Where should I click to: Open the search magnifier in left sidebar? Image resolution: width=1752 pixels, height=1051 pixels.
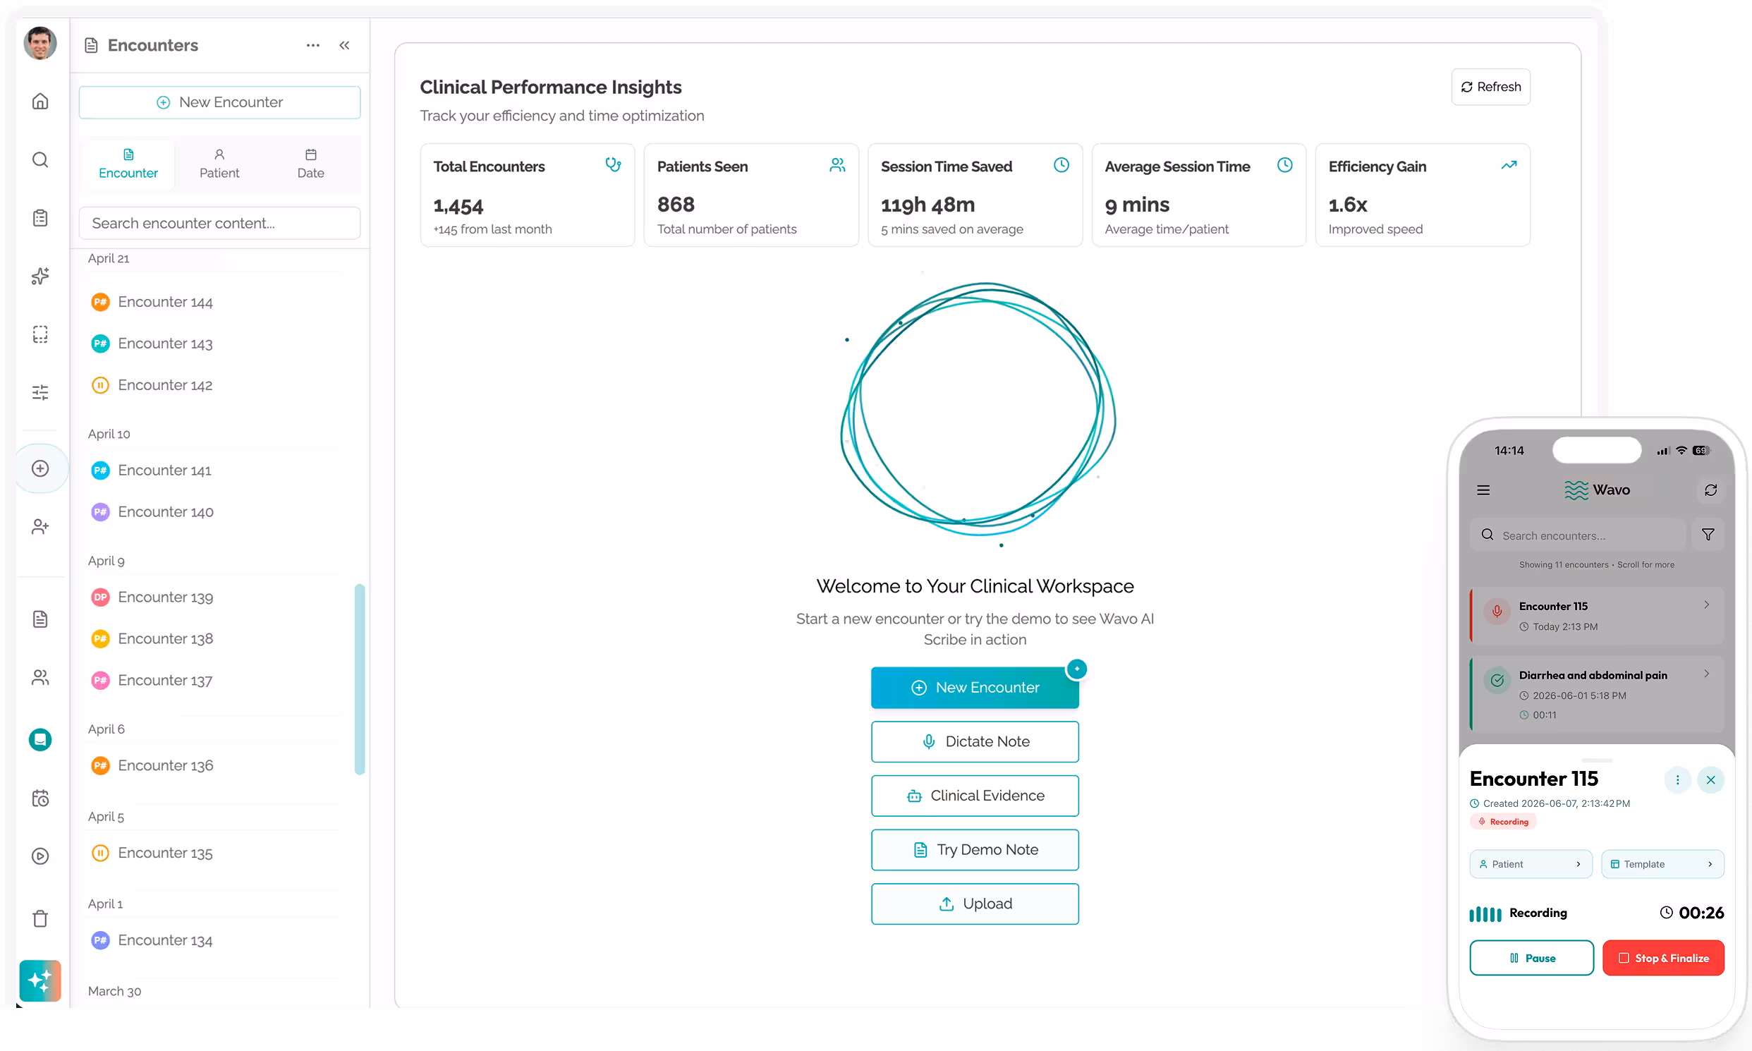(40, 159)
